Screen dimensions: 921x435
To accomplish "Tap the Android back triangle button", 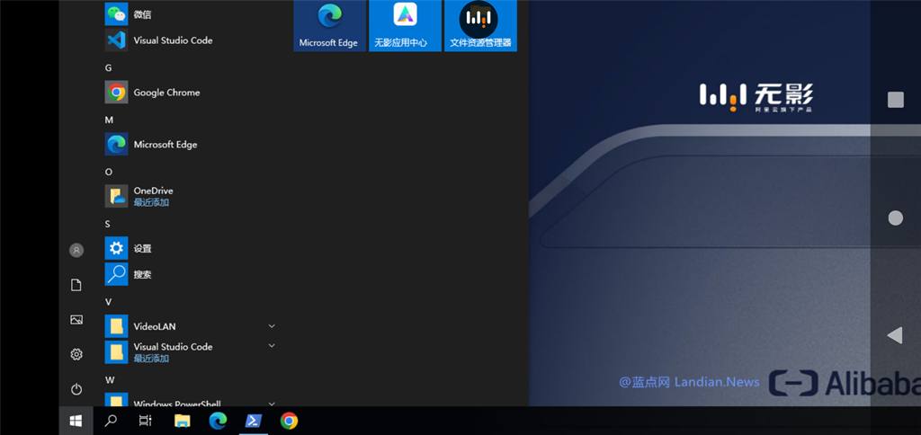I will 895,336.
